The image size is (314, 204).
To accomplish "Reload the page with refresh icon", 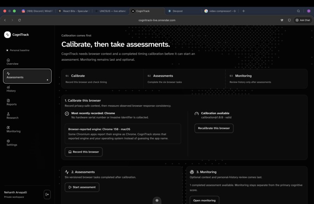I will pyautogui.click(x=19, y=20).
